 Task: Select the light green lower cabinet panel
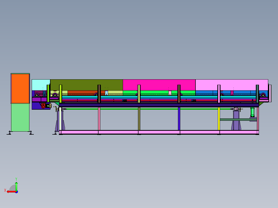coord(20,118)
